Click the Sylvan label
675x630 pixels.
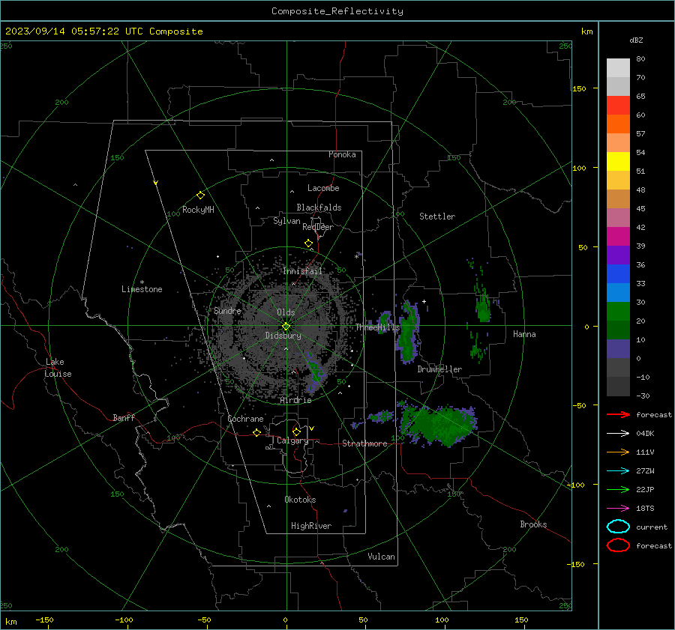(x=286, y=221)
